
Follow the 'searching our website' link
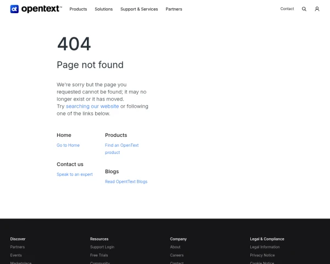(92, 106)
